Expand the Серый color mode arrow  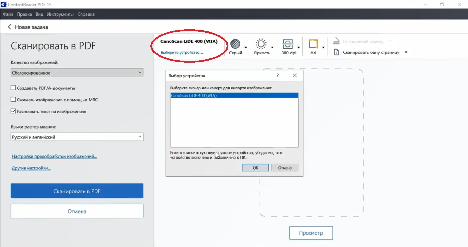pyautogui.click(x=246, y=47)
